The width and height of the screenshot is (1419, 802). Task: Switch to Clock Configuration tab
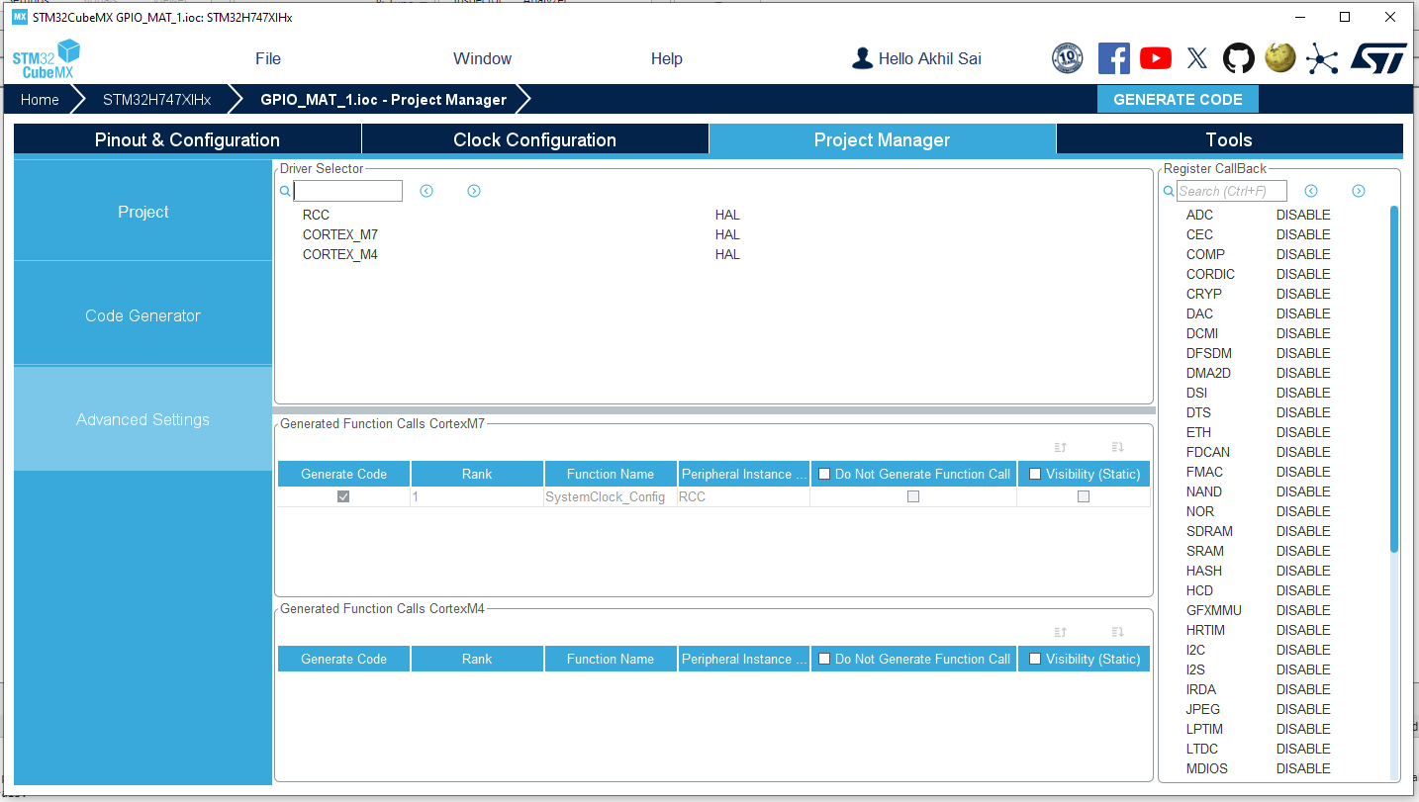pos(534,139)
